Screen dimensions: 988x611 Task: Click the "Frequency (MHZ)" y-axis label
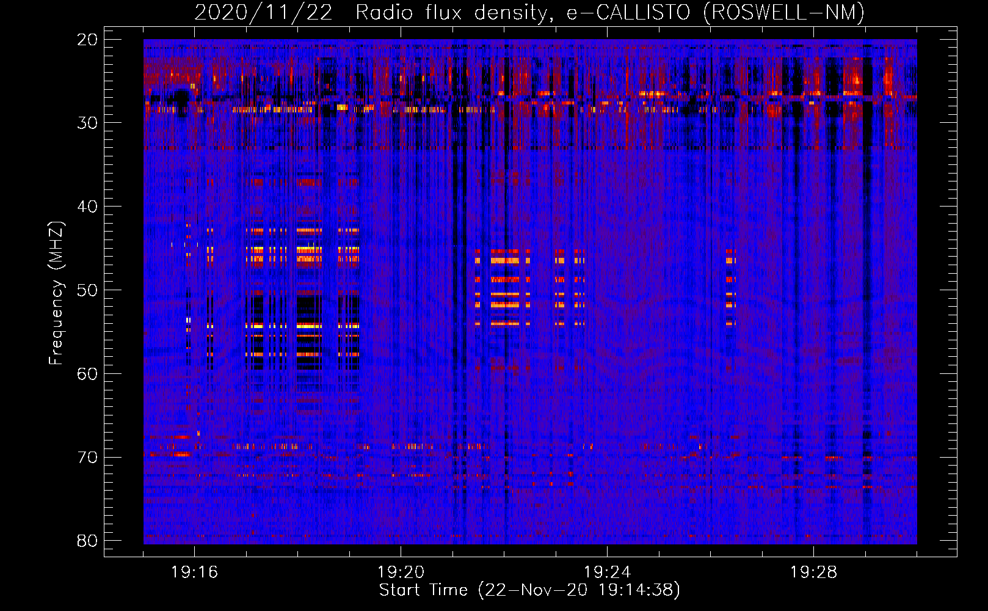click(x=56, y=293)
